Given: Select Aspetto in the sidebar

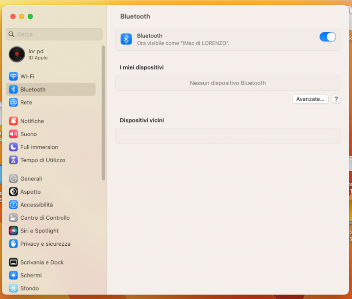Looking at the screenshot, I should coord(30,192).
